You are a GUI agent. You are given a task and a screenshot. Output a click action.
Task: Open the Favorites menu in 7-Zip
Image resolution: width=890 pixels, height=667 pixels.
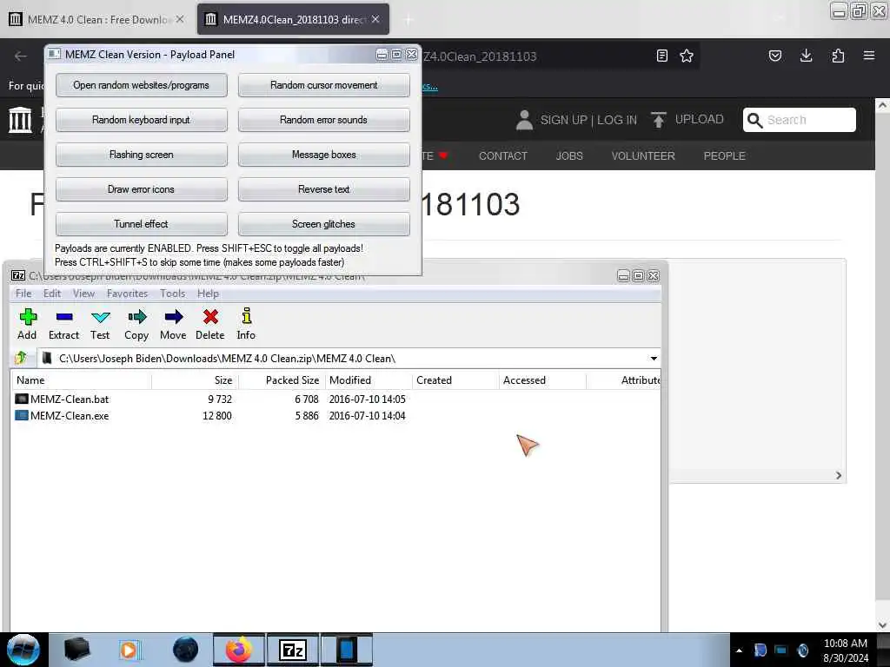[x=127, y=294]
